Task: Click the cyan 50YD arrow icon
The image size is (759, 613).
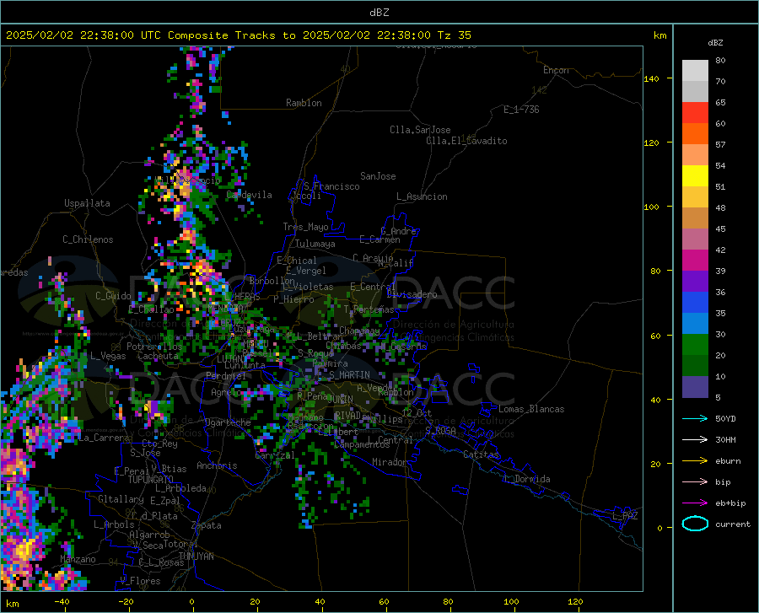Action: click(x=695, y=418)
